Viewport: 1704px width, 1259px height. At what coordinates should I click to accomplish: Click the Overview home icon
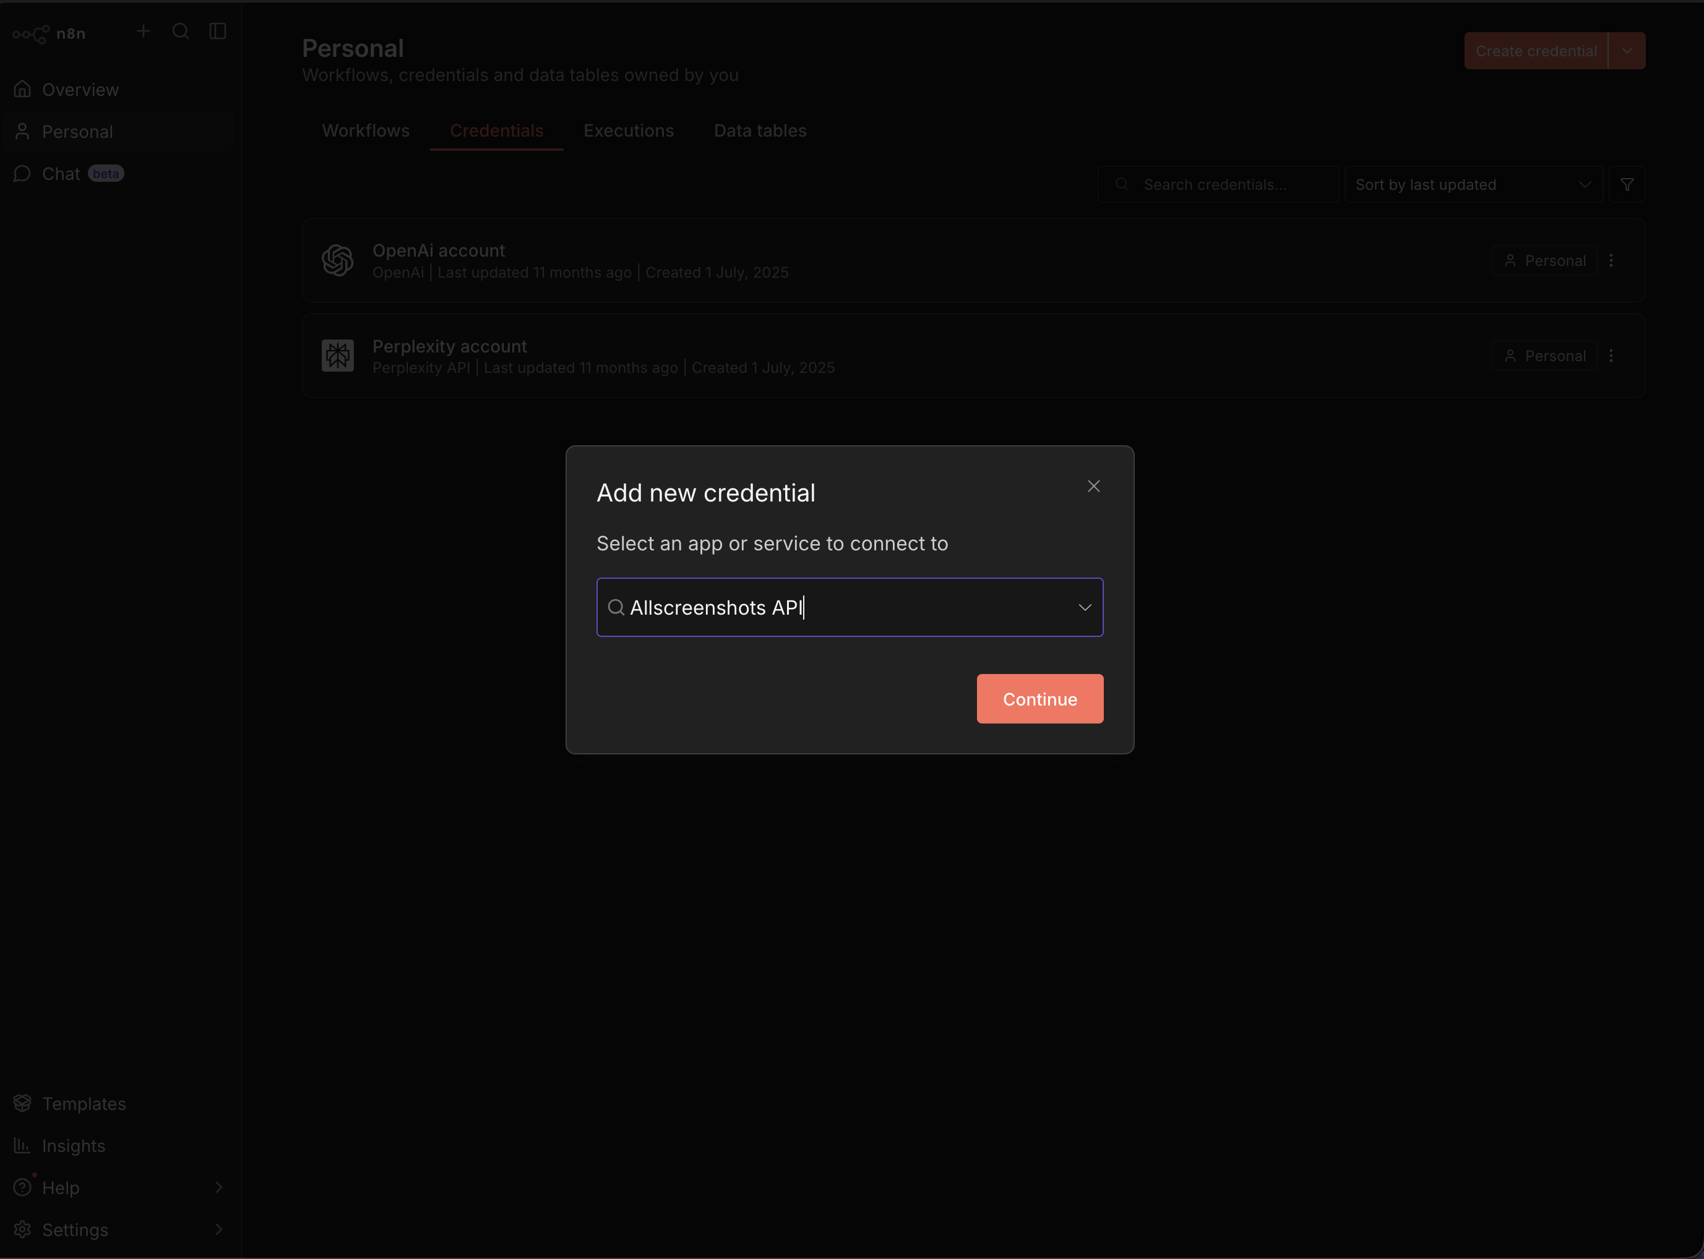point(23,90)
